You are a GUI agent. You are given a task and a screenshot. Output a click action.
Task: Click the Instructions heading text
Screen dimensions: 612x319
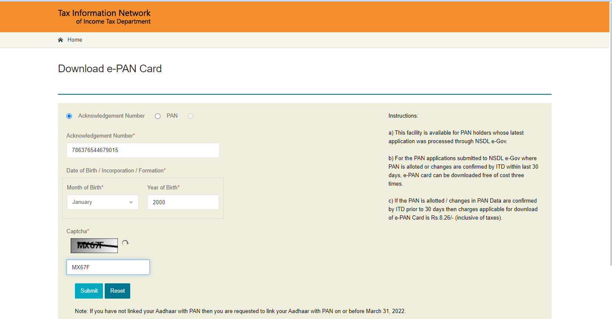tap(403, 116)
